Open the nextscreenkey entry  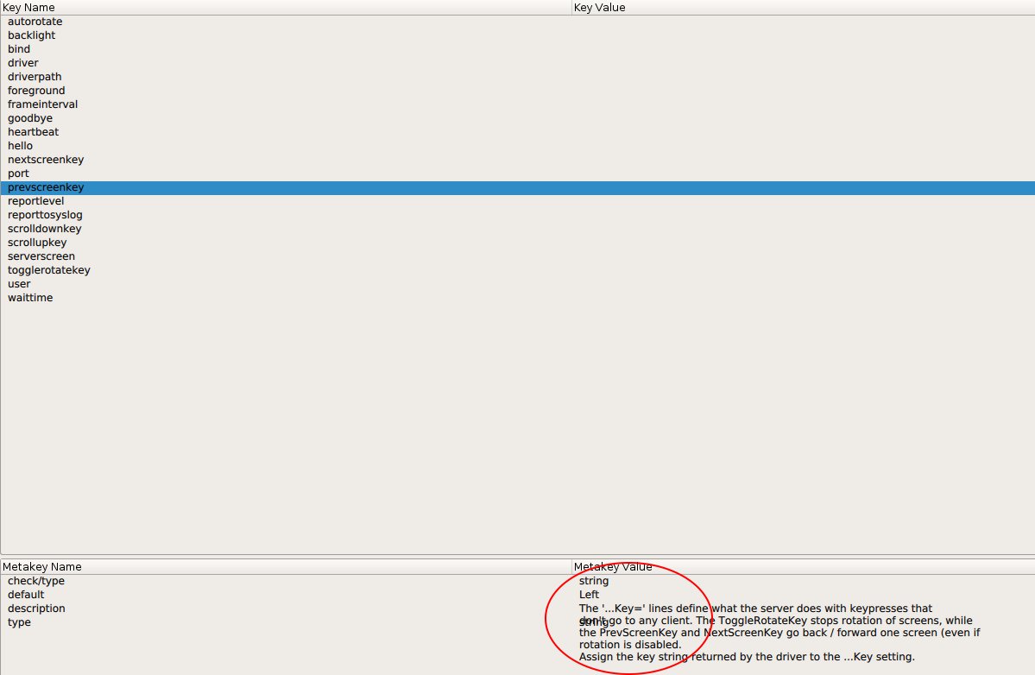pos(46,159)
